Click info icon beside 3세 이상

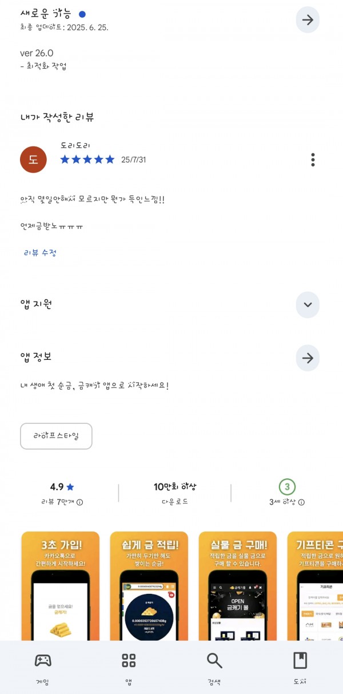(x=301, y=502)
